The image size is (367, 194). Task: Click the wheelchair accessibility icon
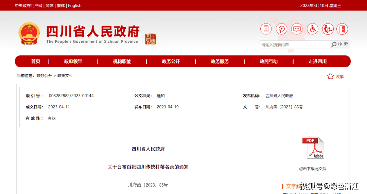[x=312, y=29]
